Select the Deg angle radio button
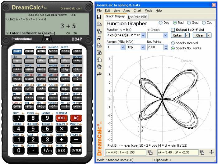218x164 pixels. coord(160,23)
